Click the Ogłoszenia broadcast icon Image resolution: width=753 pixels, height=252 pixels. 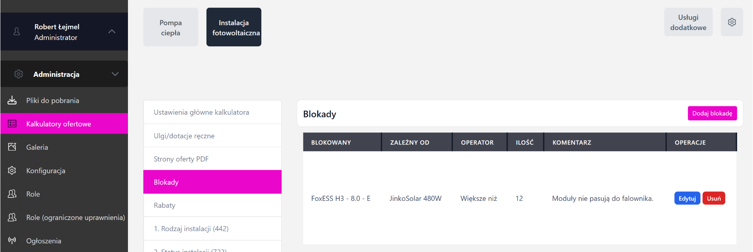tap(12, 241)
